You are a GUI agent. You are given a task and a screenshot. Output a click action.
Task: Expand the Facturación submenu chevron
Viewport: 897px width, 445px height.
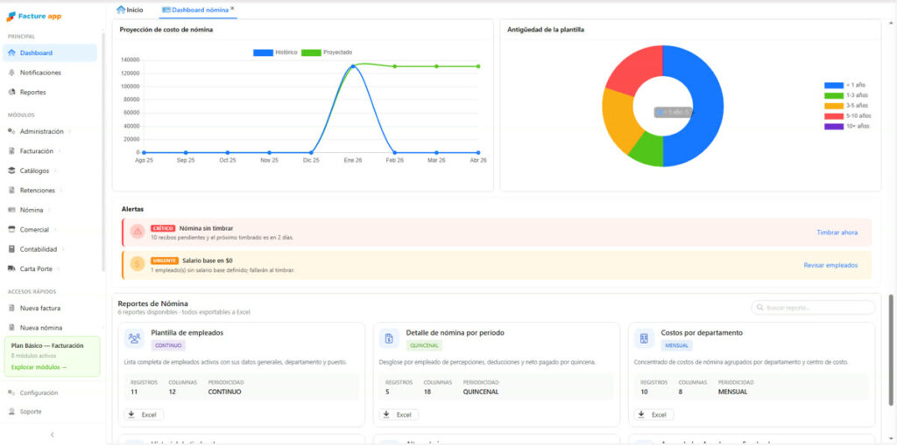(x=60, y=150)
